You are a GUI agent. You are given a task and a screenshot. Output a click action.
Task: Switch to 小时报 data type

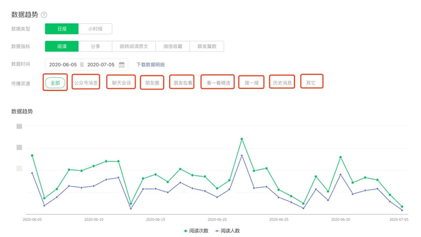pos(96,29)
